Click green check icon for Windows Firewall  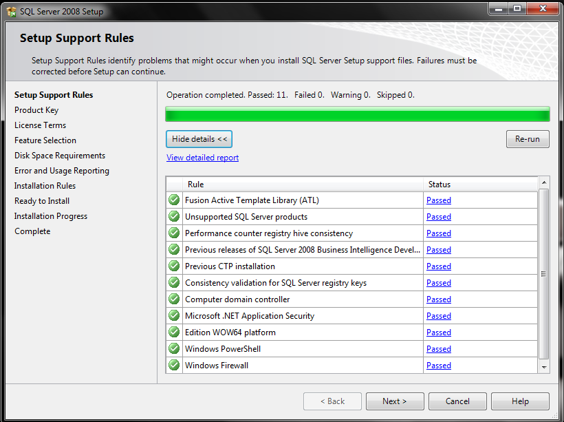[x=174, y=365]
